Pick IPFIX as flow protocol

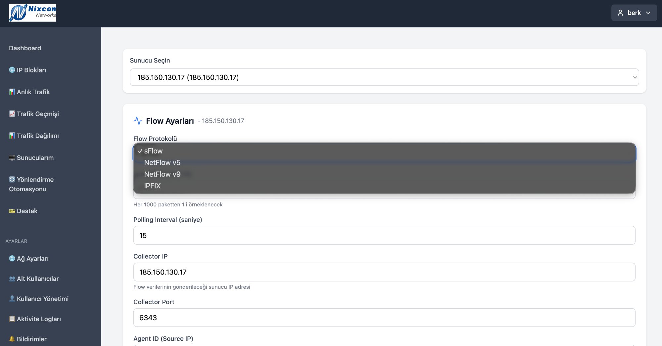152,186
